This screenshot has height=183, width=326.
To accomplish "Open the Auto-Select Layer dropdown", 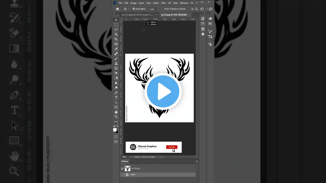I will point(154,9).
